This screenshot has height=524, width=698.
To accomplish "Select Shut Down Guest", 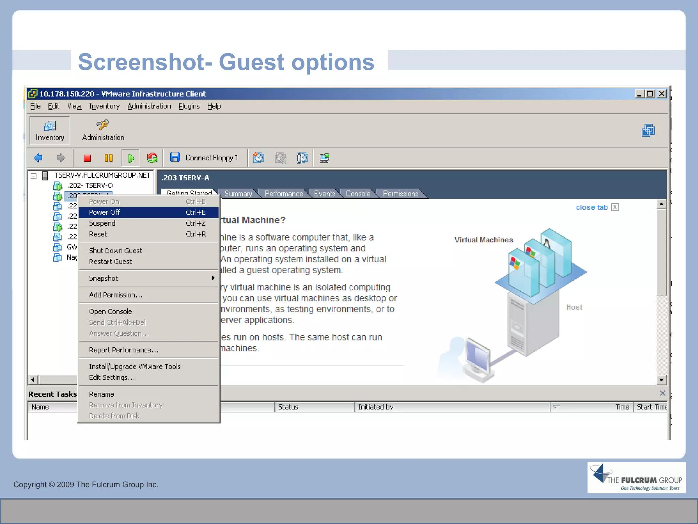I will 149,250.
